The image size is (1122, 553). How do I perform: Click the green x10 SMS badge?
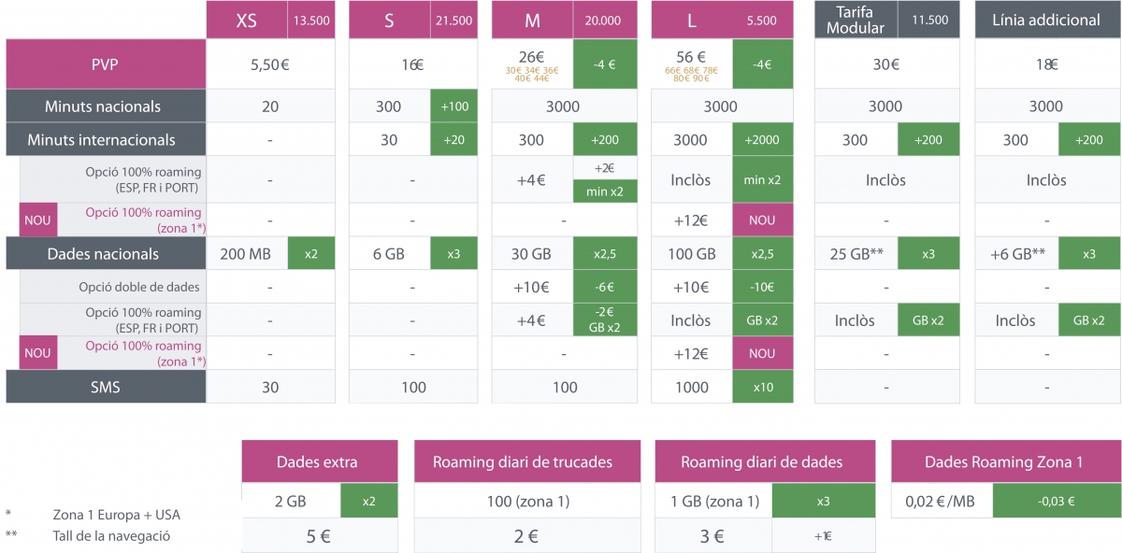click(762, 387)
